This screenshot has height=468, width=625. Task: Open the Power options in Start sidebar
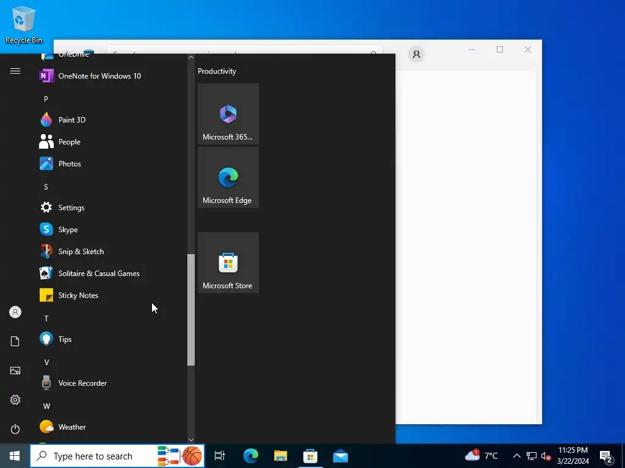pos(15,429)
